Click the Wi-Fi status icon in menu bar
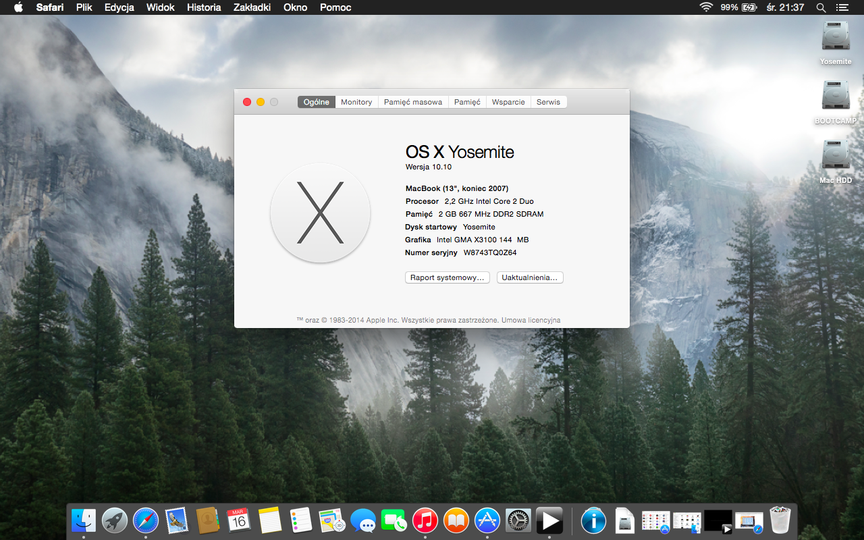Image resolution: width=864 pixels, height=540 pixels. point(706,7)
